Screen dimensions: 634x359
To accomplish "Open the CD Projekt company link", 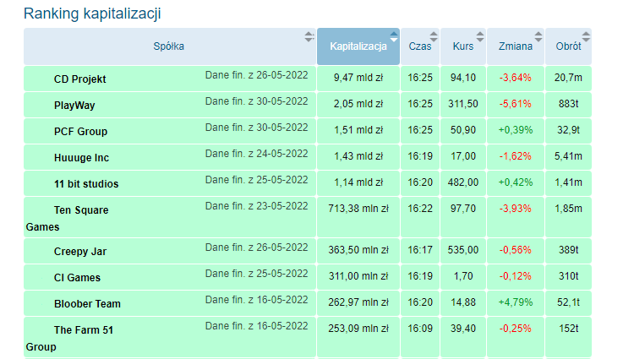I will pyautogui.click(x=79, y=79).
